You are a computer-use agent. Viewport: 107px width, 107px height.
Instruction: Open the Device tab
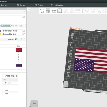tap(21, 5)
